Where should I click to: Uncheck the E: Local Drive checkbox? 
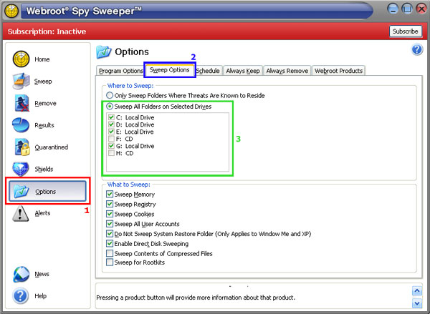click(111, 132)
